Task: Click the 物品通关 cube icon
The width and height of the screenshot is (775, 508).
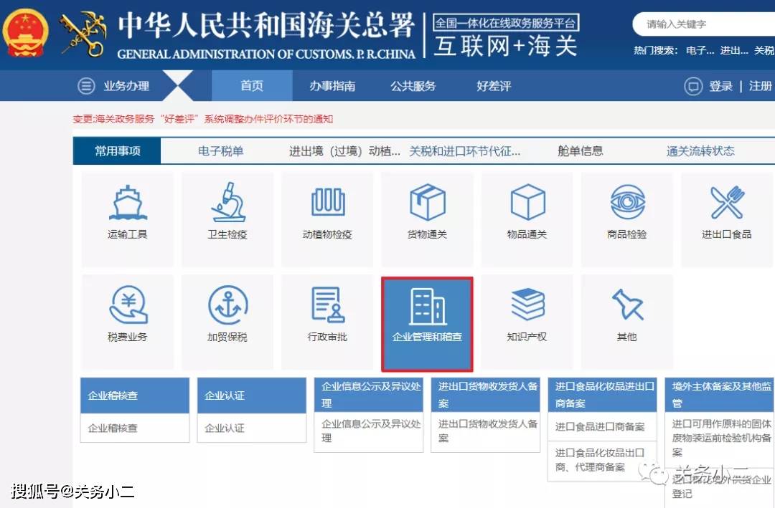Action: coord(527,202)
